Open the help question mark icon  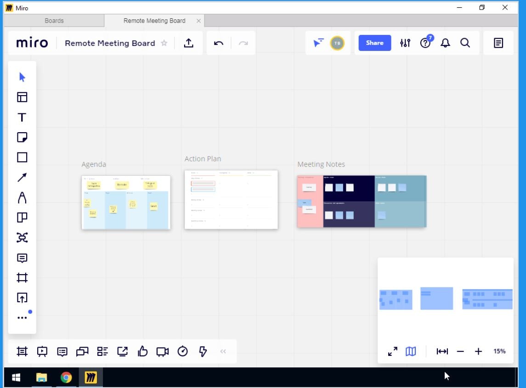[x=425, y=43]
